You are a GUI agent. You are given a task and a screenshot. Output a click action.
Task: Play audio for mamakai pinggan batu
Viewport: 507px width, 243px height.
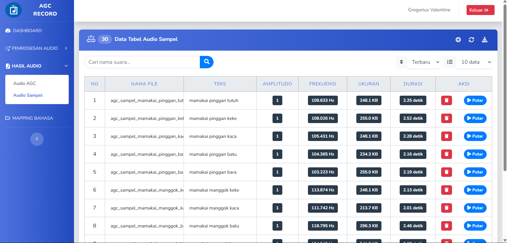point(475,154)
